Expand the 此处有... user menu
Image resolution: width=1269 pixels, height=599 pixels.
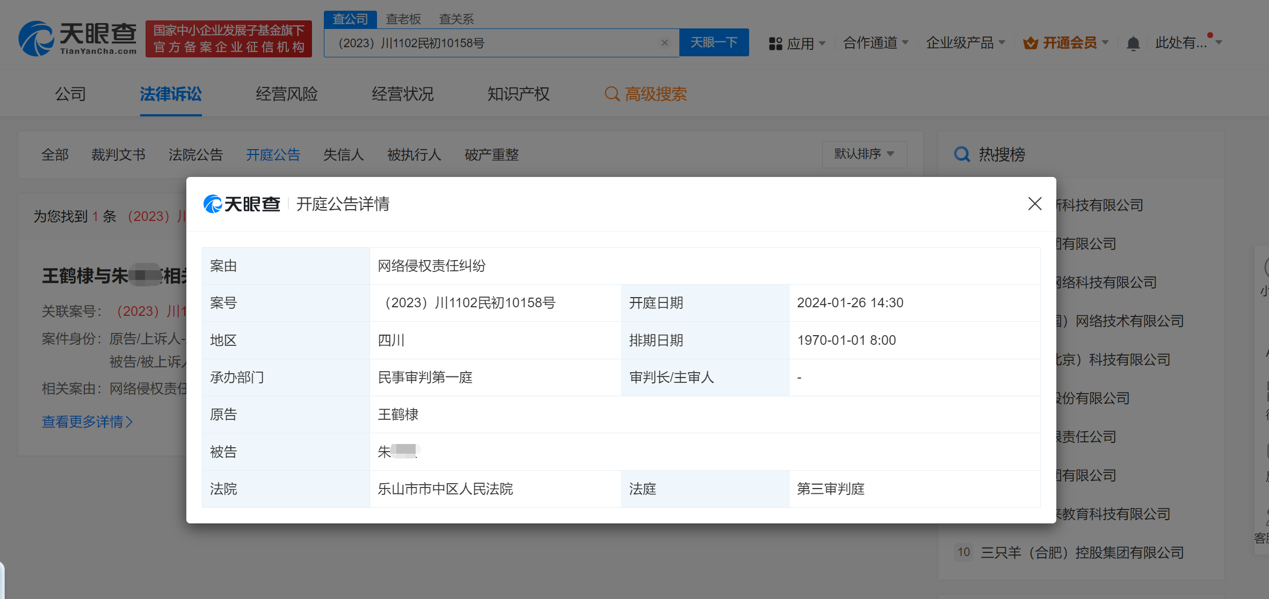click(1188, 43)
